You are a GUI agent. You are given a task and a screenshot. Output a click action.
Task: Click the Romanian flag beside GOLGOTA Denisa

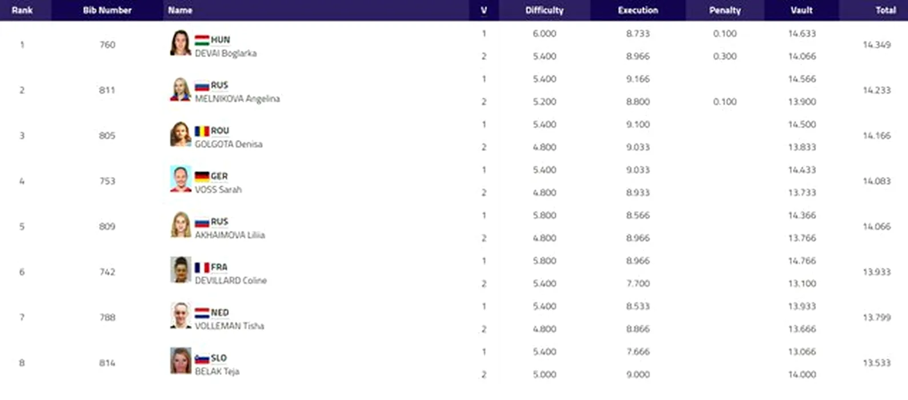pyautogui.click(x=202, y=131)
